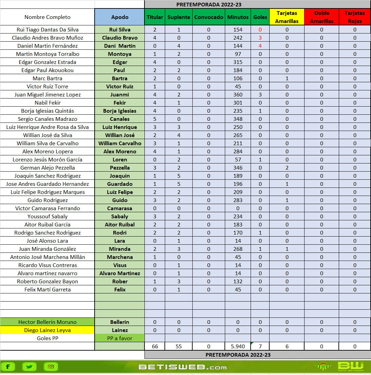
Task: Select the Convocado column header
Action: point(209,17)
